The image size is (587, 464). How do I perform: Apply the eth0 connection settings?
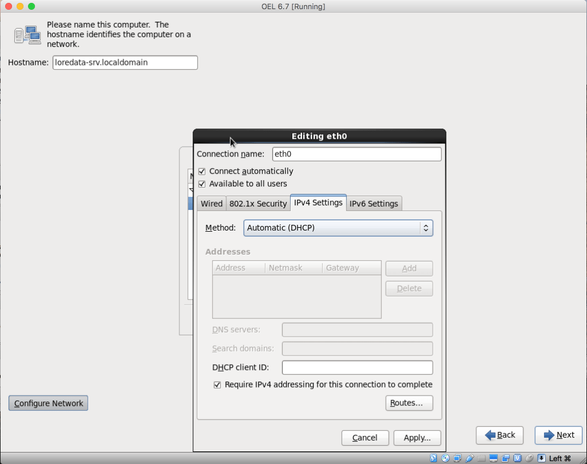click(417, 438)
